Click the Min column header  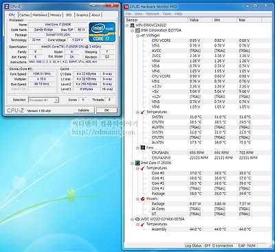tap(225, 20)
